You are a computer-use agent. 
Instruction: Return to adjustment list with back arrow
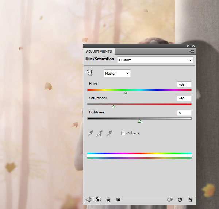(x=88, y=200)
